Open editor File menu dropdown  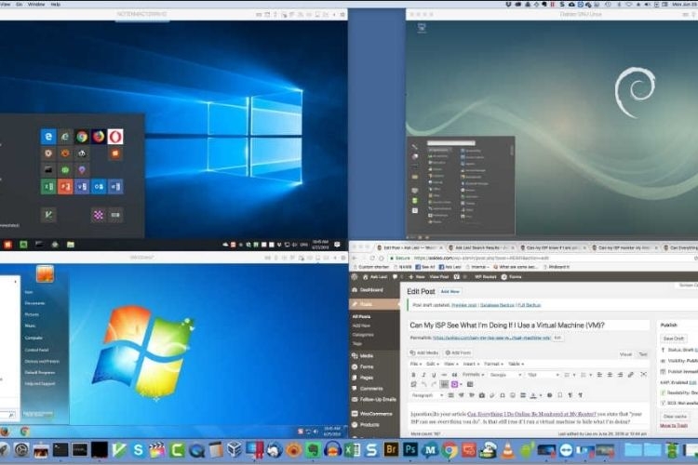click(415, 364)
